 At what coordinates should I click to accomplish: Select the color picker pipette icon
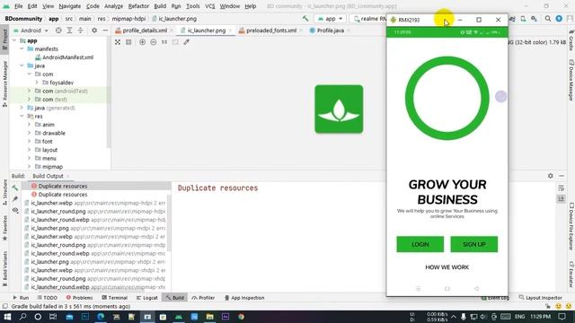[x=186, y=42]
